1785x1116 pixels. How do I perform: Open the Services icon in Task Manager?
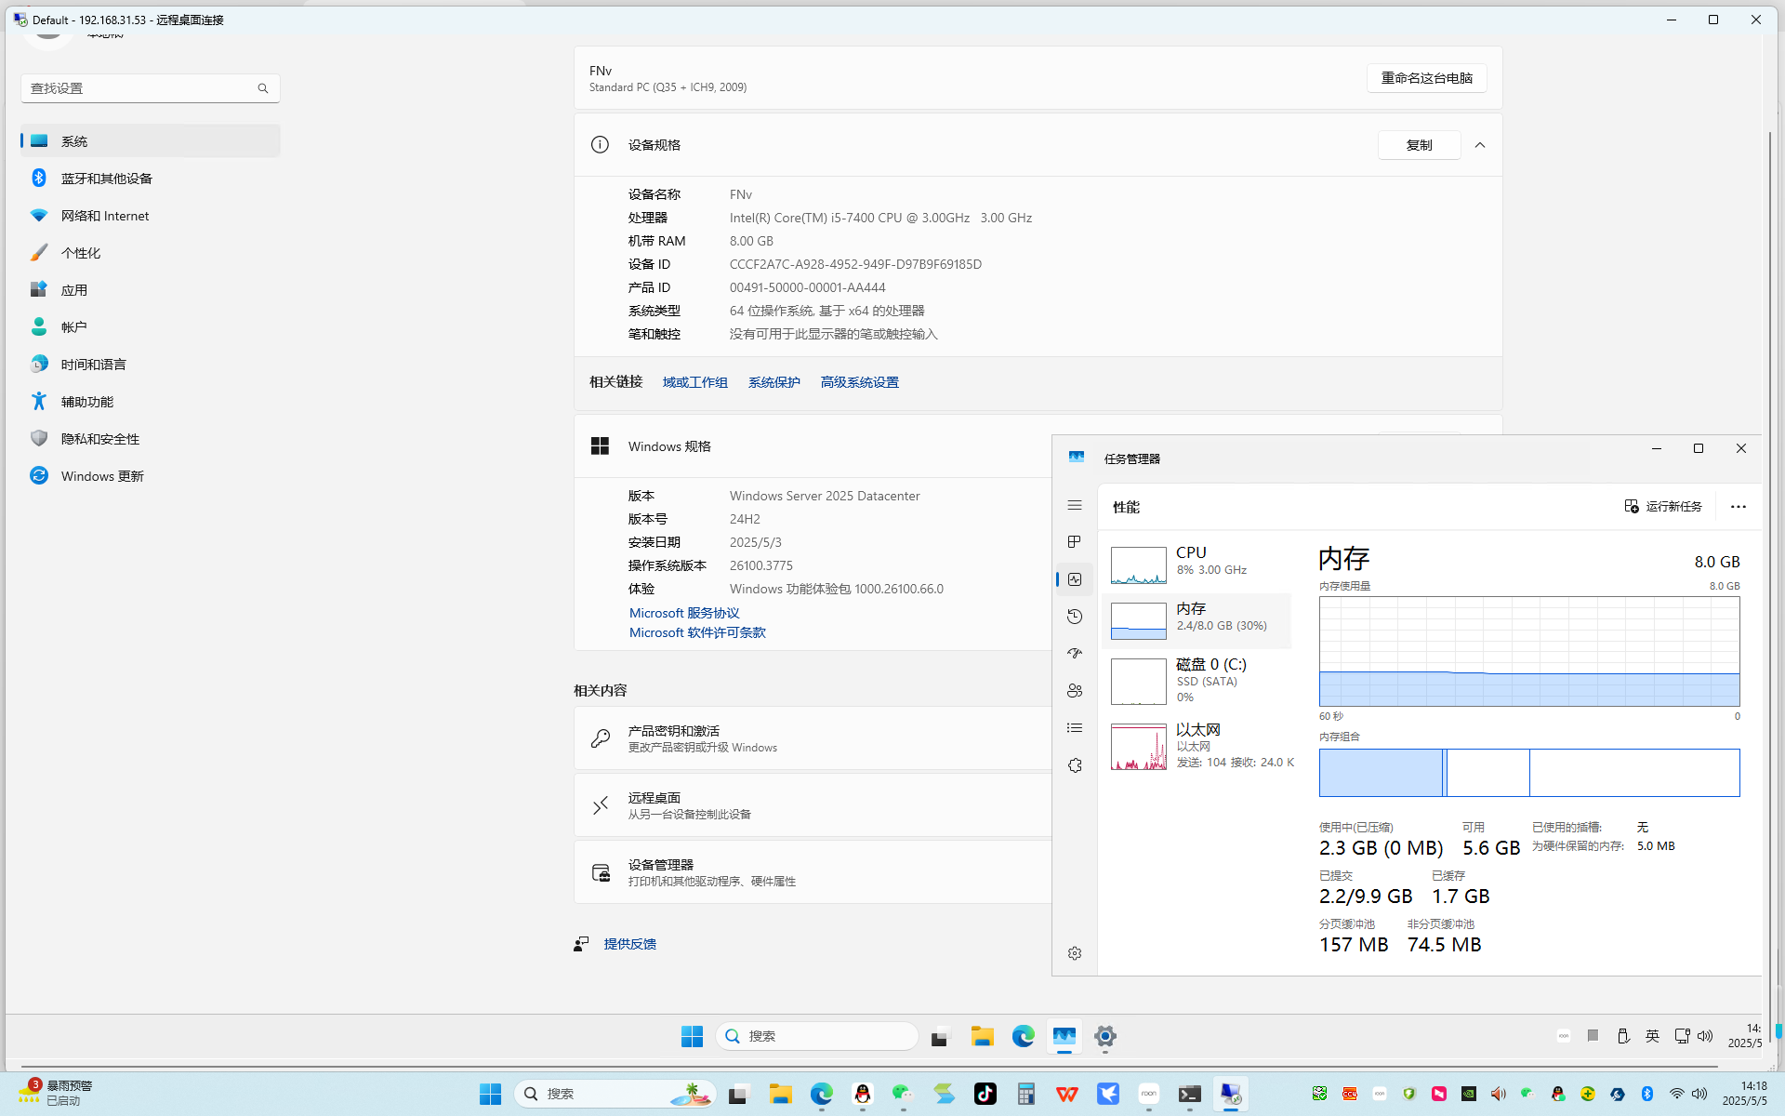tap(1075, 765)
